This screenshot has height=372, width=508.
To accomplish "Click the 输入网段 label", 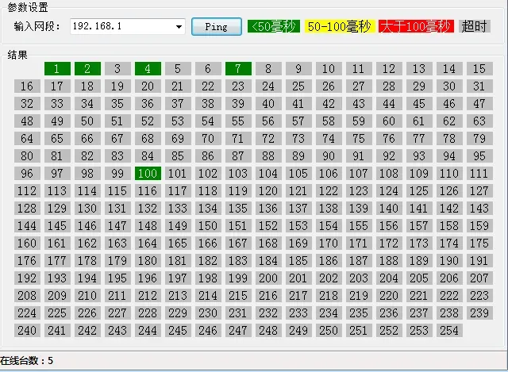I will tap(37, 26).
